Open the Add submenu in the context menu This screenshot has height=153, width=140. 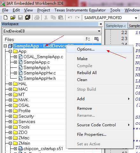[100, 99]
